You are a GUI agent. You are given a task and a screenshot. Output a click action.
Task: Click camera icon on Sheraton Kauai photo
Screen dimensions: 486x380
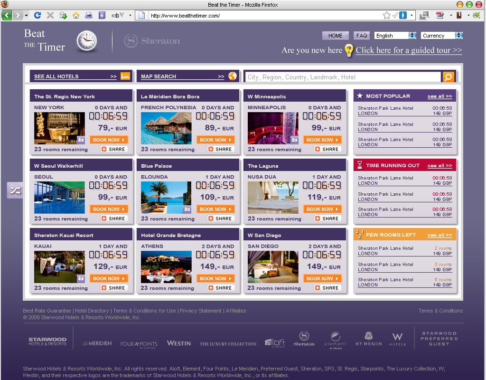81,278
